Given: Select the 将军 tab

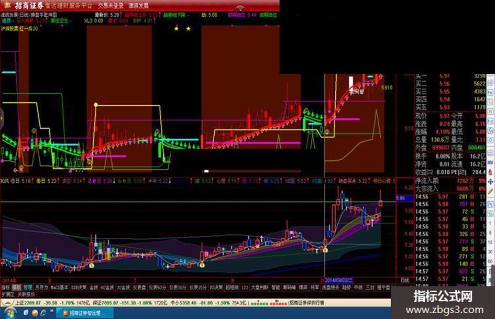Looking at the screenshot, I should 315,288.
